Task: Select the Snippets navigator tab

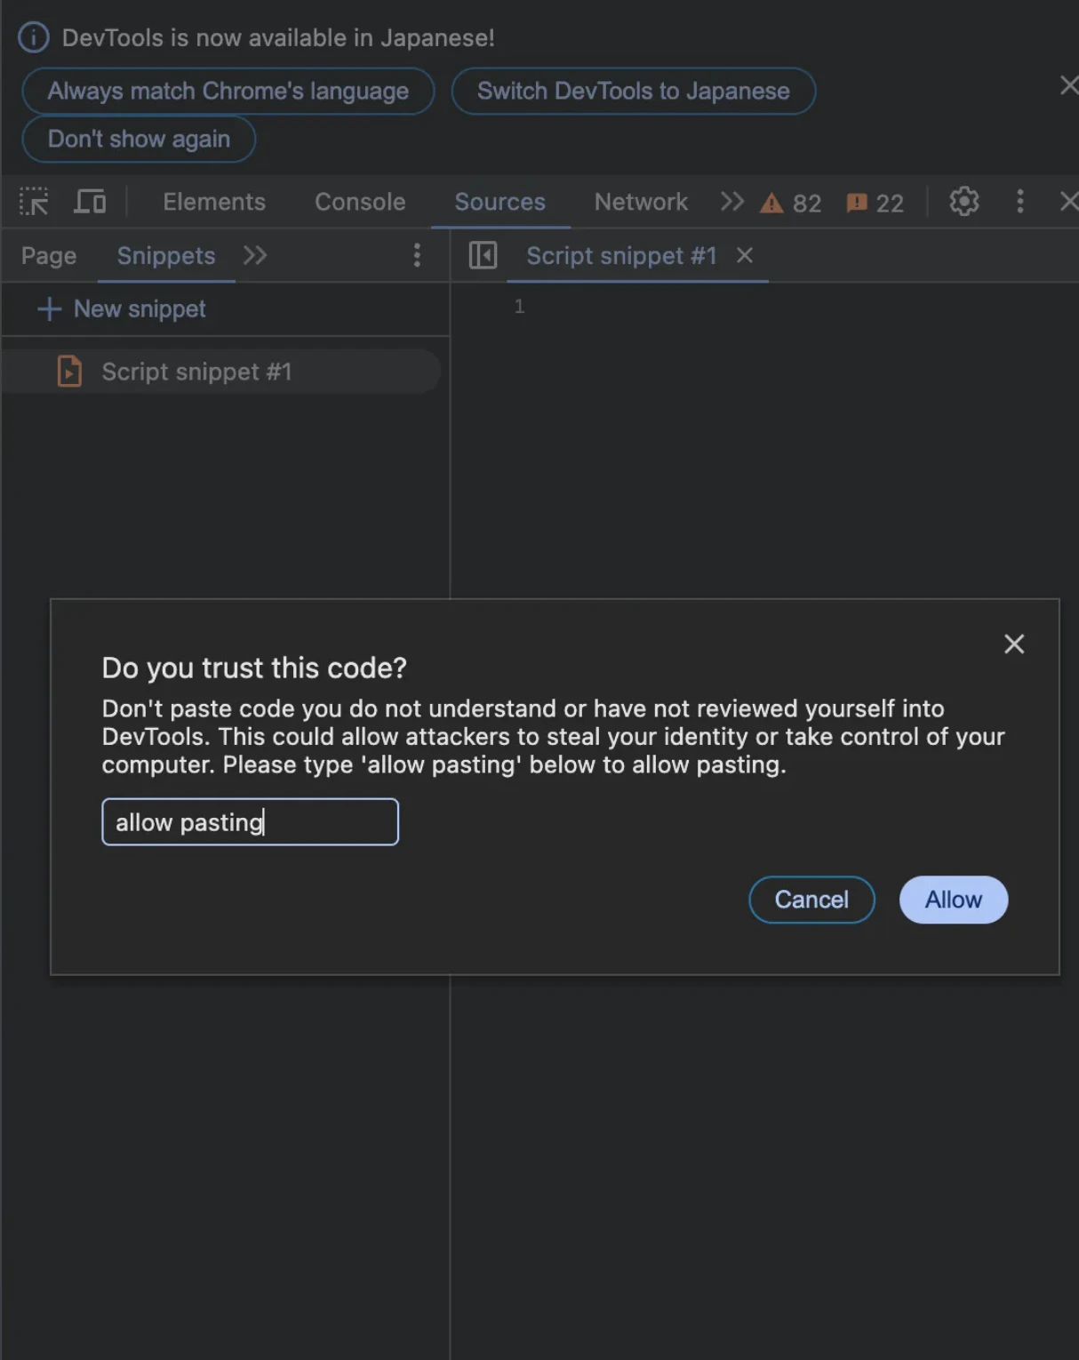Action: click(x=166, y=256)
